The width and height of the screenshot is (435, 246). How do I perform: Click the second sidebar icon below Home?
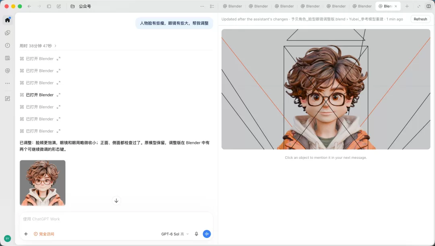pyautogui.click(x=8, y=33)
